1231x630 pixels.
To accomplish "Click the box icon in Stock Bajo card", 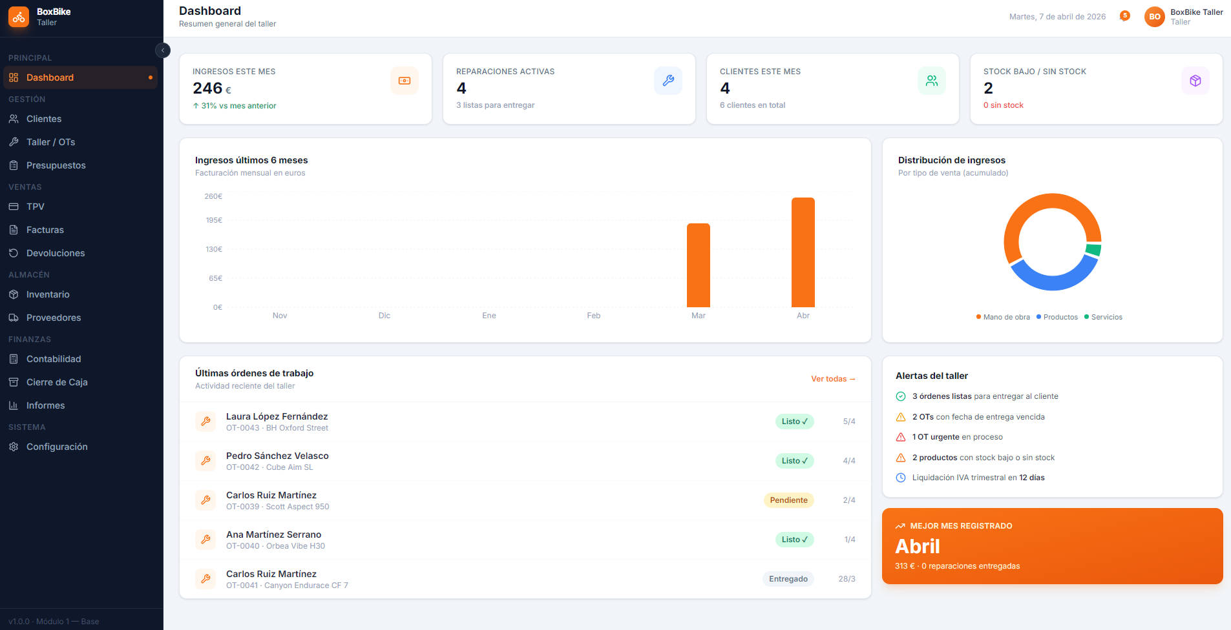I will point(1195,81).
